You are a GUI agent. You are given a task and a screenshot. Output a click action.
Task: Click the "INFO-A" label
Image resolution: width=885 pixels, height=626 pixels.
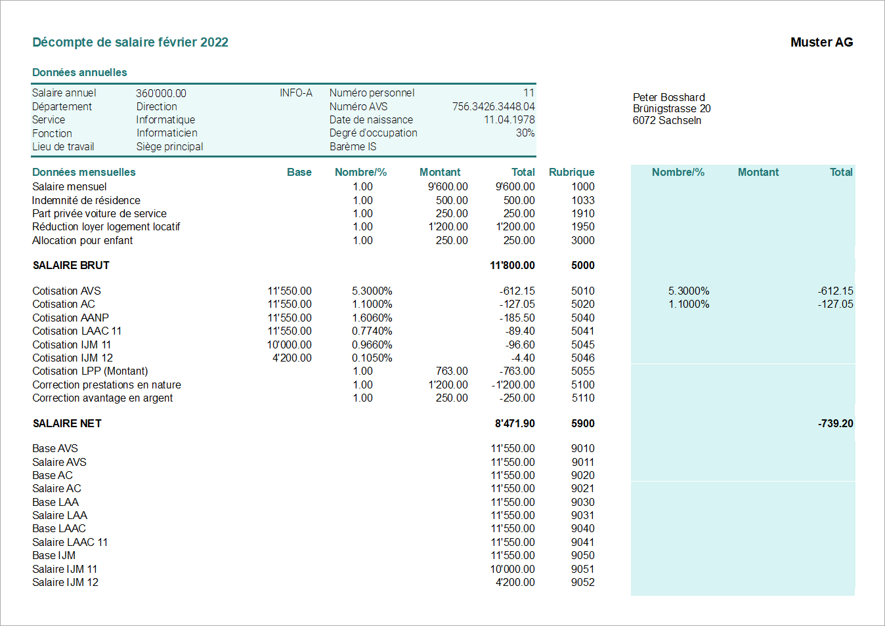[295, 93]
